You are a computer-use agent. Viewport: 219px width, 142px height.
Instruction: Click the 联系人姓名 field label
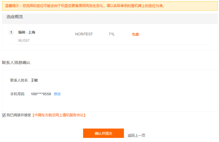(x=19, y=80)
